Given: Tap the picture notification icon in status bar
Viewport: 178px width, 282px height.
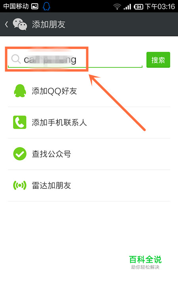Looking at the screenshot, I should pyautogui.click(x=35, y=6).
